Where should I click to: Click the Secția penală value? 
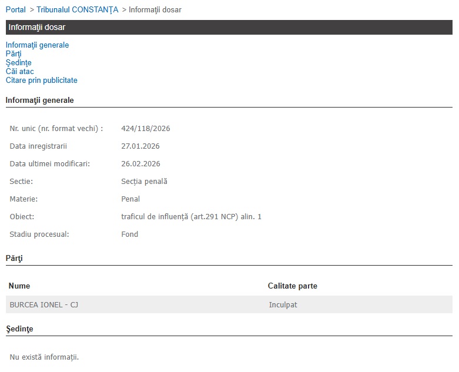click(x=144, y=182)
